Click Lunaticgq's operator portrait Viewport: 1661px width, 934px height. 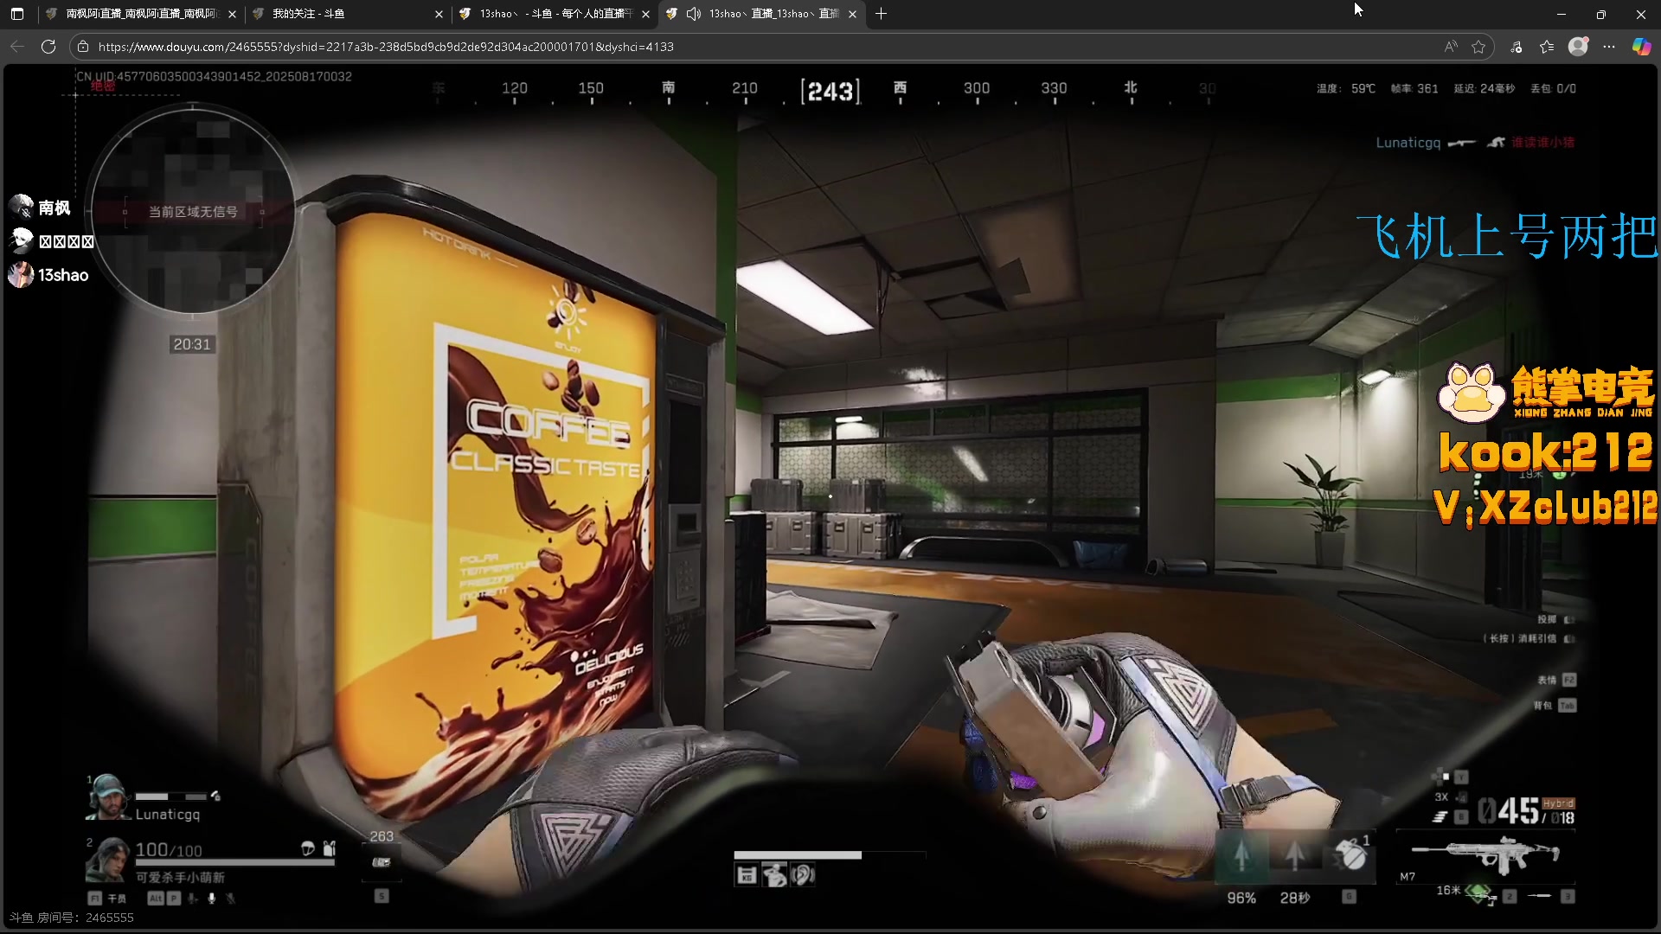(x=106, y=797)
